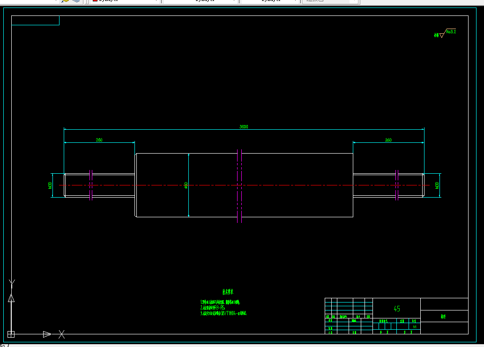The image size is (484, 347).
Task: Select technical note line 1 text
Action: click(220, 302)
